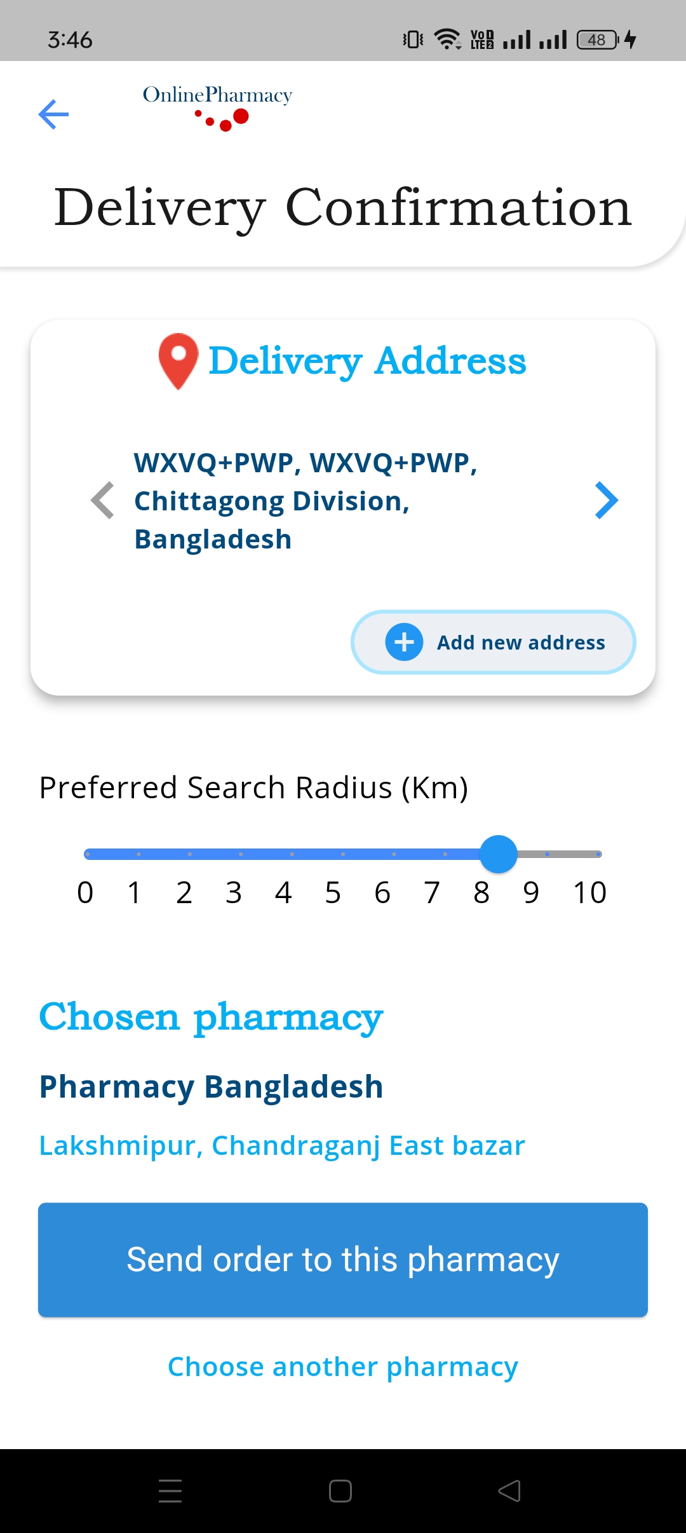Select the Delivery Address heading
The height and width of the screenshot is (1533, 686).
[x=367, y=361]
